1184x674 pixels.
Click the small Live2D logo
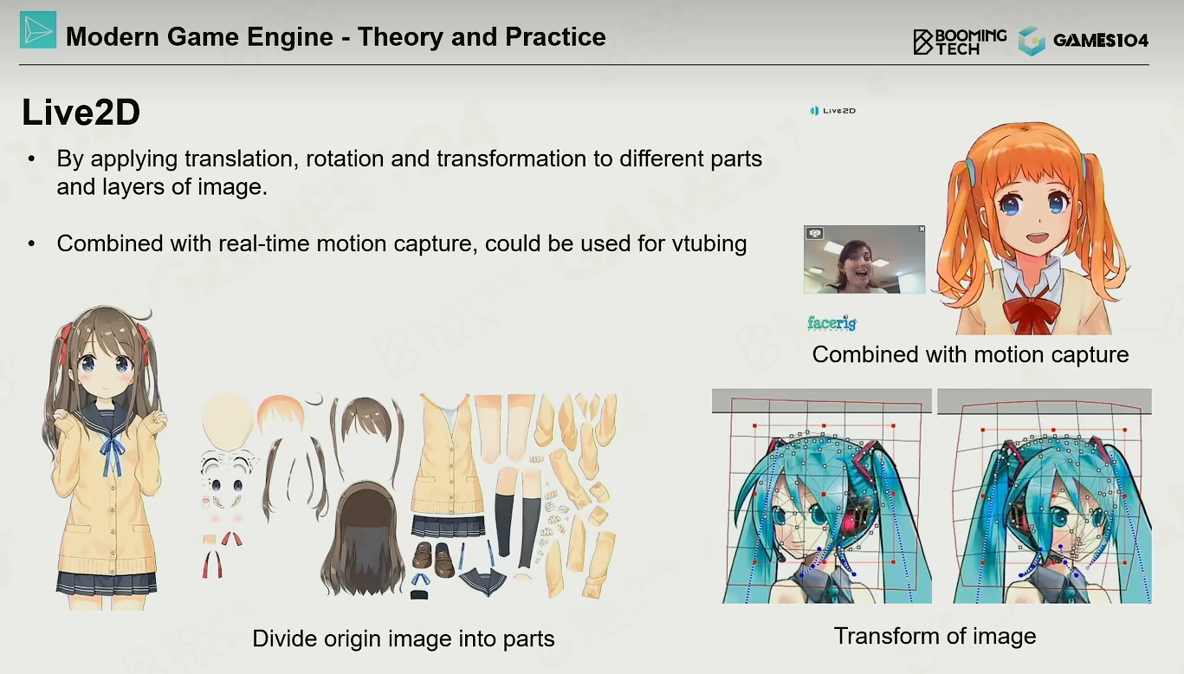(x=832, y=111)
